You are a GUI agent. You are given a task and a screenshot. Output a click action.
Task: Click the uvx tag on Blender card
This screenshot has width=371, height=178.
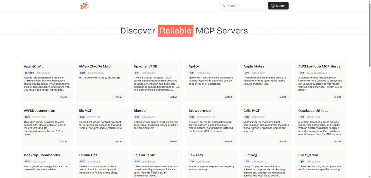tap(137, 117)
